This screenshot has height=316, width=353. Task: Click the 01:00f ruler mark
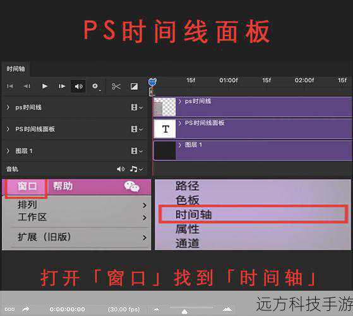[229, 80]
